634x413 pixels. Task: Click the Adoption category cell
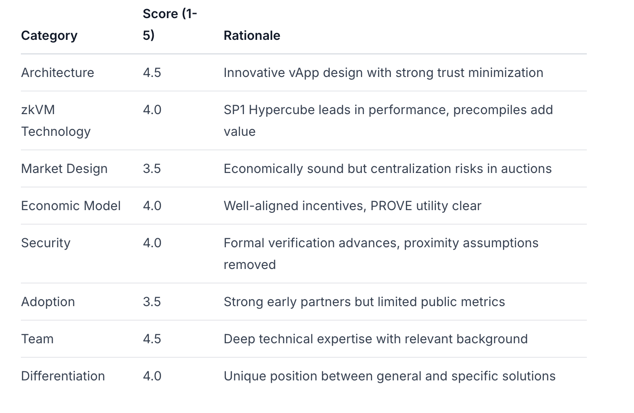(x=48, y=302)
